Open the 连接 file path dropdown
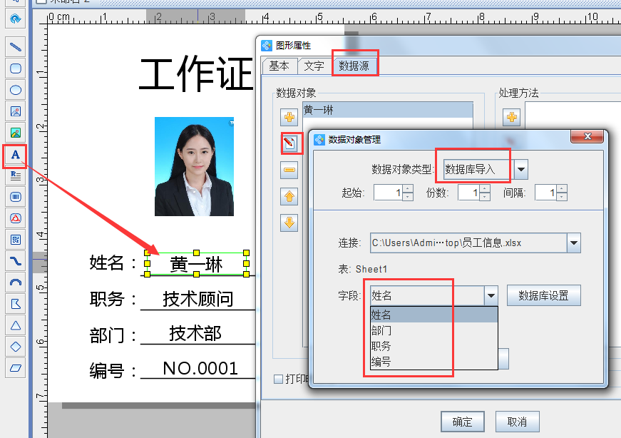This screenshot has width=621, height=438. (x=573, y=243)
